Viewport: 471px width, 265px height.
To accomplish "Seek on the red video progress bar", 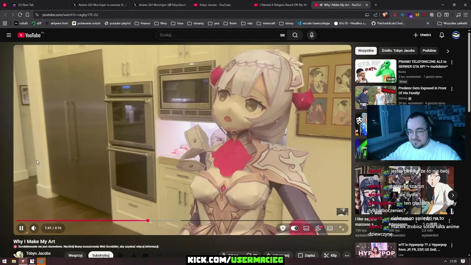I will pos(82,221).
